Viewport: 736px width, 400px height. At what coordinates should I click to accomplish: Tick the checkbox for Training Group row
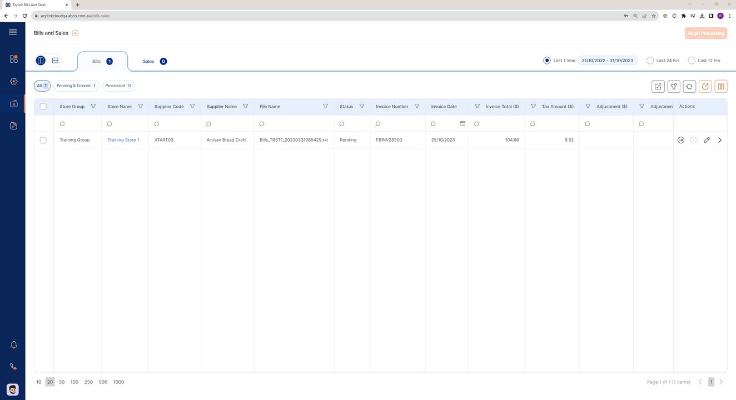point(43,140)
